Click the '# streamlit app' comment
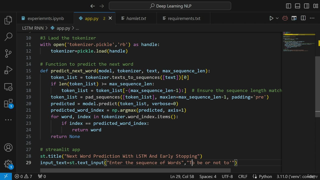Screen dimensions: 320x180 point(60,149)
